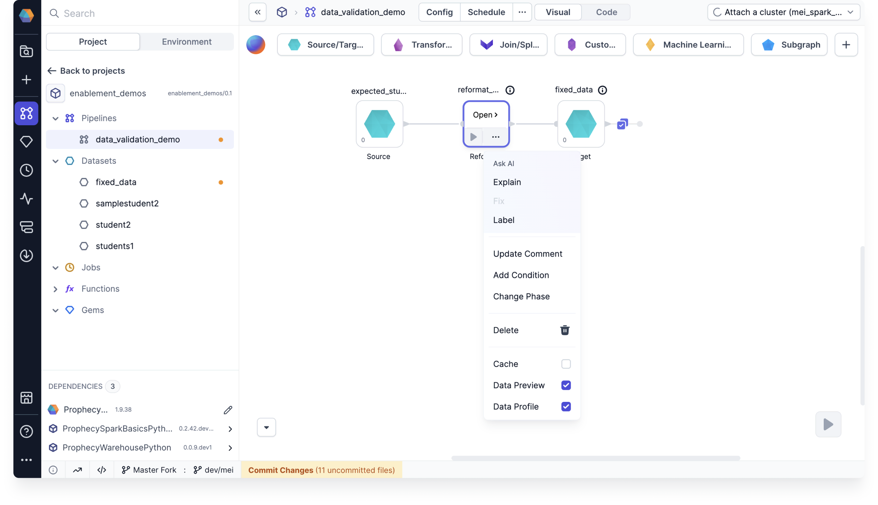This screenshot has width=878, height=505.
Task: Go Back to projects
Action: [x=86, y=71]
